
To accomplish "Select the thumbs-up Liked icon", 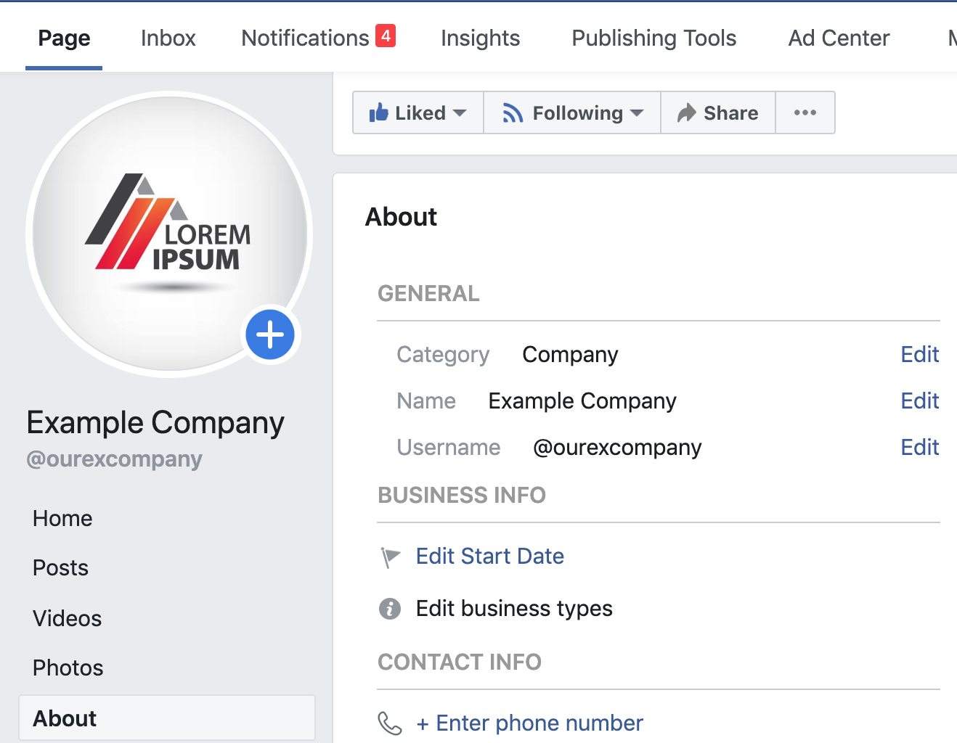I will [x=380, y=112].
